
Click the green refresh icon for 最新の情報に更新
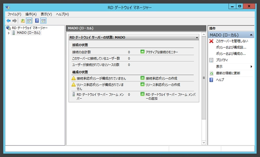click(211, 73)
